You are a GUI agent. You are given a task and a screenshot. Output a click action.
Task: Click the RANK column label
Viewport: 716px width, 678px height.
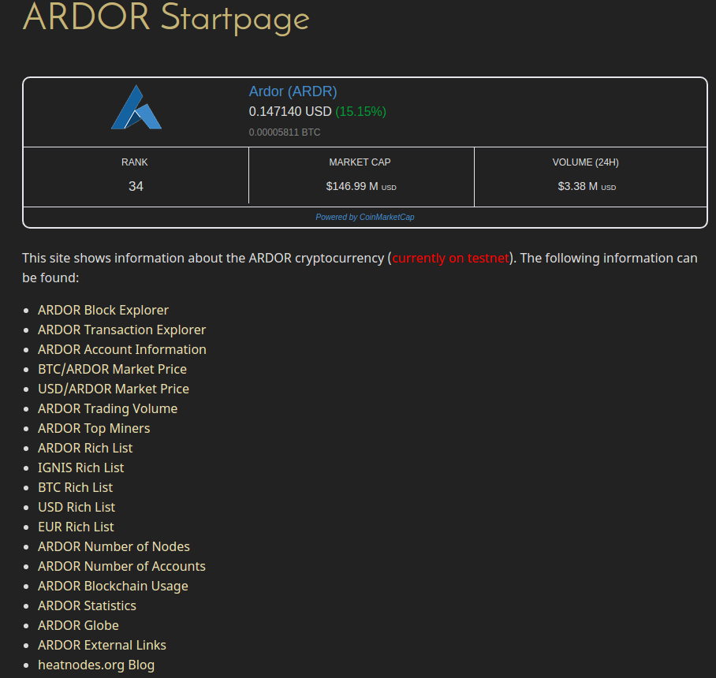[134, 162]
